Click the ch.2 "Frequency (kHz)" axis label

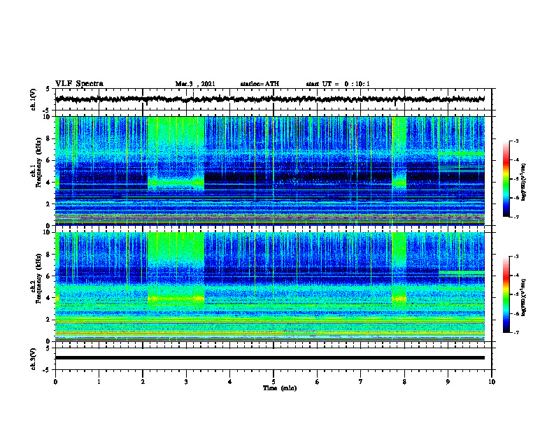pyautogui.click(x=38, y=278)
